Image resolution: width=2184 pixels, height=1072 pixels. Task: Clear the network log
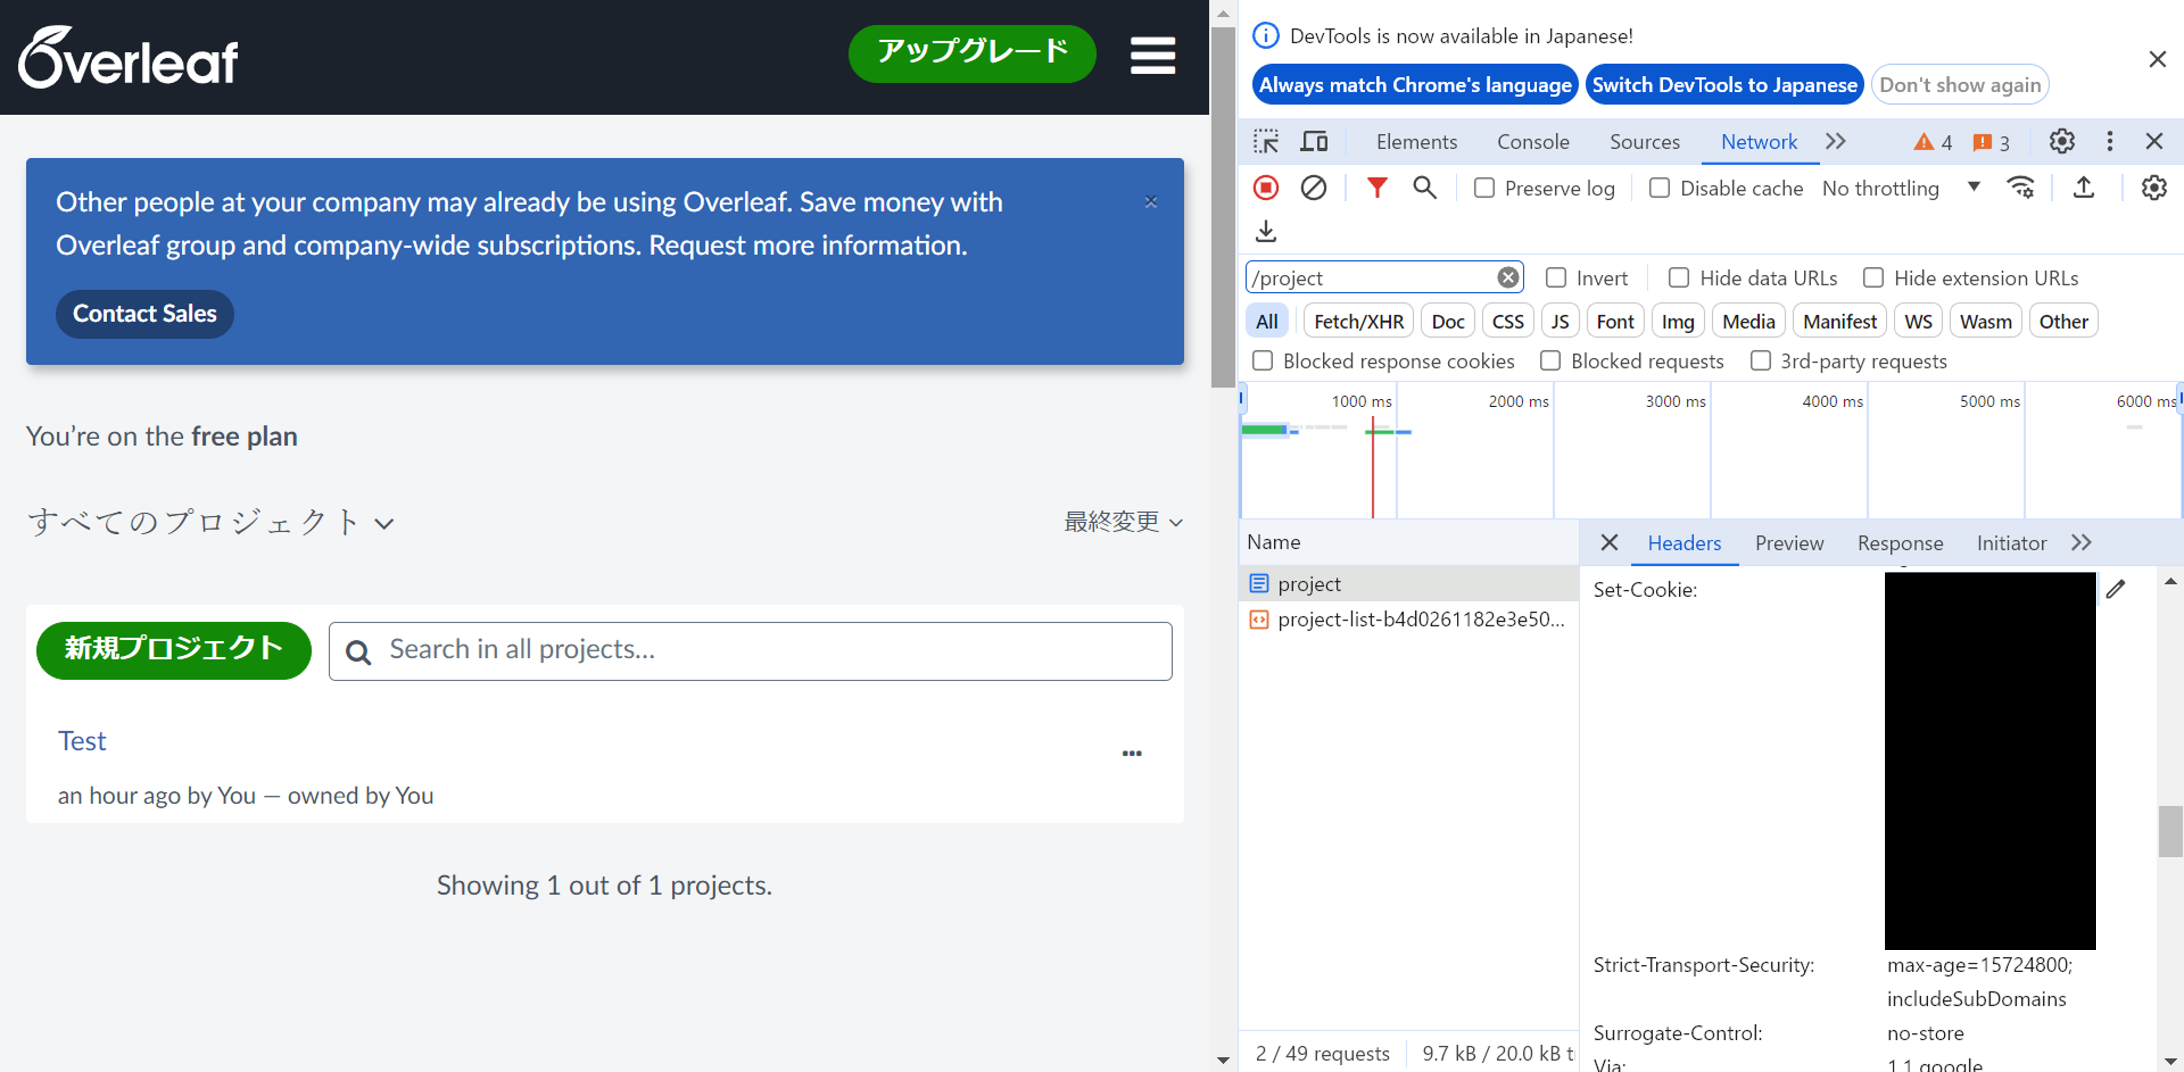(1313, 188)
